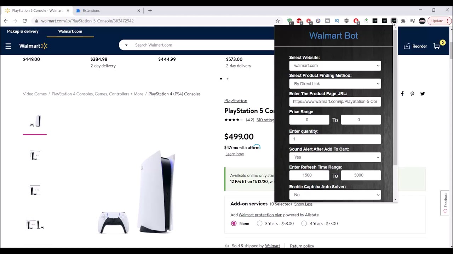Open Affirm Learn how link
This screenshot has height=254, width=453.
(x=235, y=154)
